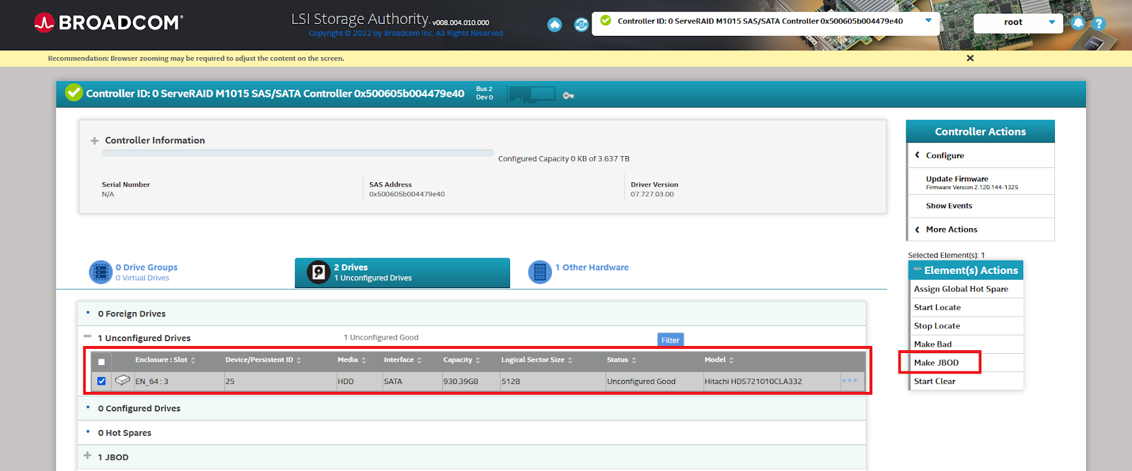Click the 0 Hot Spares row
Screen dimensions: 1132x471
[x=472, y=433]
